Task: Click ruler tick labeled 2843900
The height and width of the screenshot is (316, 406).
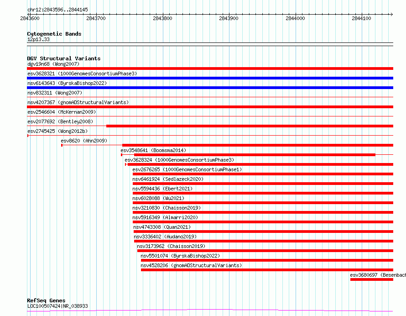Action: pos(229,18)
